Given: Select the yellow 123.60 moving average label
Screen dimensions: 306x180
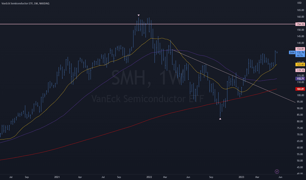Looking at the screenshot, I should (x=300, y=64).
